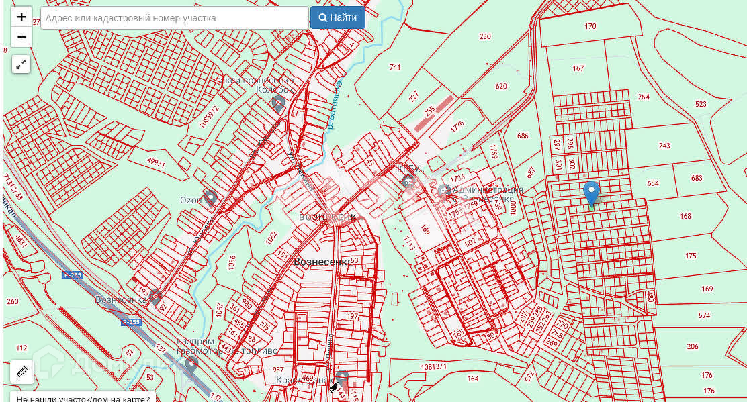This screenshot has height=402, width=747.
Task: Select the Администрация place marker
Action: click(445, 191)
